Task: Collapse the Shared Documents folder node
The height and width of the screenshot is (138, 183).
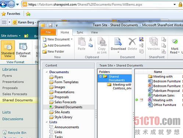Action: [x=100, y=77]
